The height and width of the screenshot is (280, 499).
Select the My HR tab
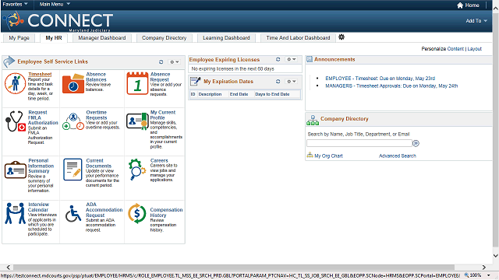coord(54,38)
